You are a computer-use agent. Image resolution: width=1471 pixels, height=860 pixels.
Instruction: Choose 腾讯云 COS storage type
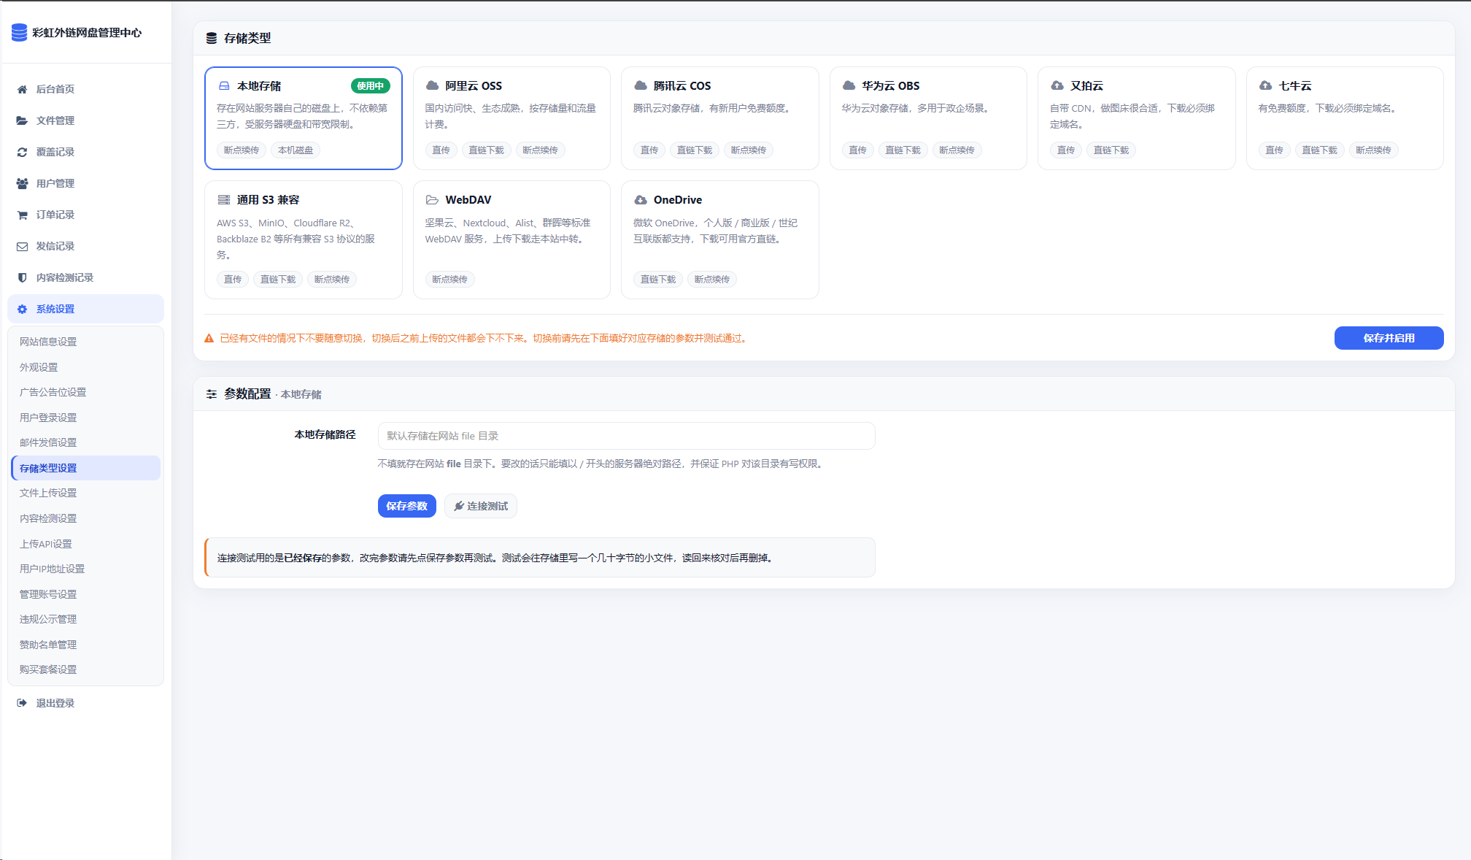pyautogui.click(x=719, y=118)
